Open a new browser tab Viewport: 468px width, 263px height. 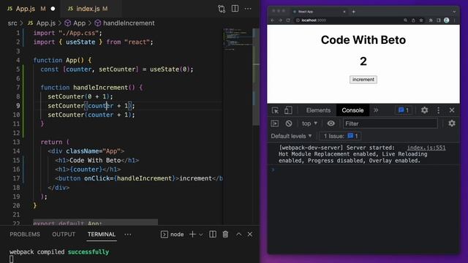tap(353, 12)
